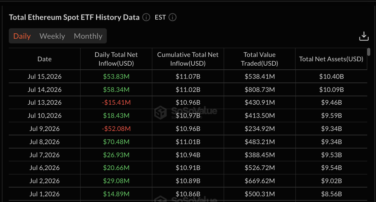
Task: Select the Jul 6,2026 date cell
Action: pyautogui.click(x=44, y=168)
